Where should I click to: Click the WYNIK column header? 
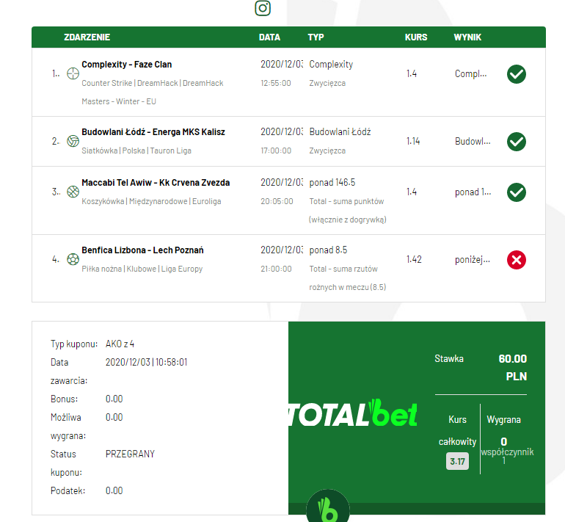[467, 37]
